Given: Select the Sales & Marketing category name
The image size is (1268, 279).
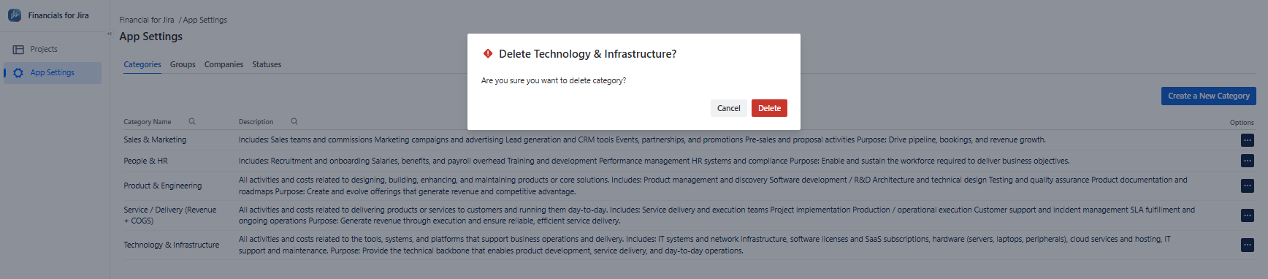Looking at the screenshot, I should tap(155, 139).
